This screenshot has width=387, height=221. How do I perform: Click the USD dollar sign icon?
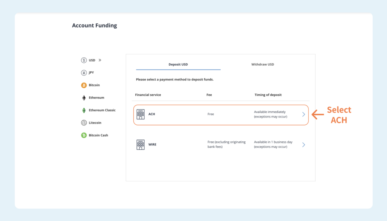(x=84, y=60)
